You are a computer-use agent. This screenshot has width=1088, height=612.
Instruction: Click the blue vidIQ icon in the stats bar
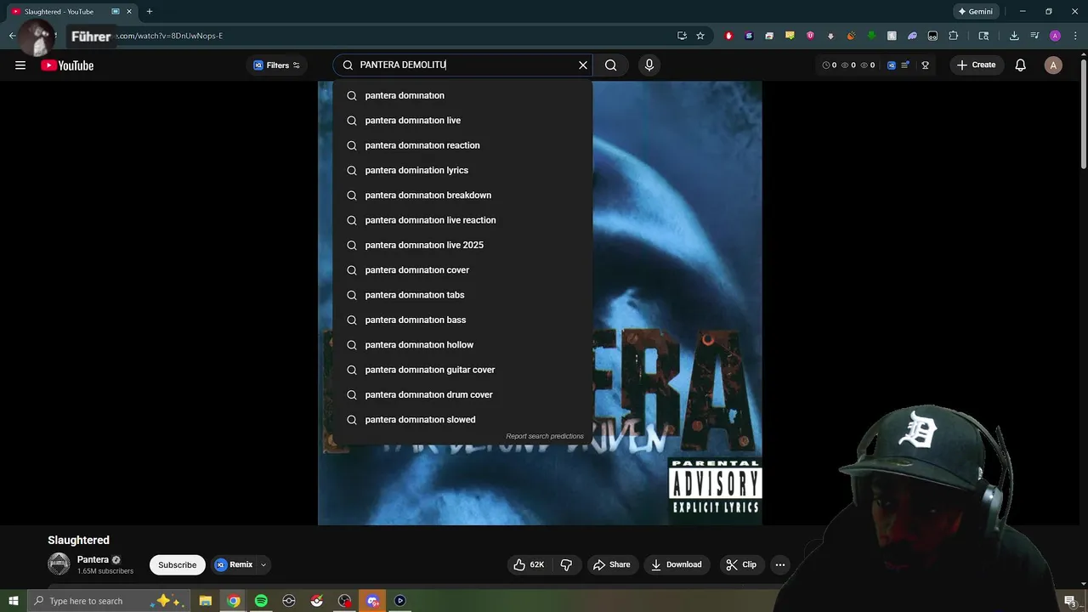coord(892,65)
